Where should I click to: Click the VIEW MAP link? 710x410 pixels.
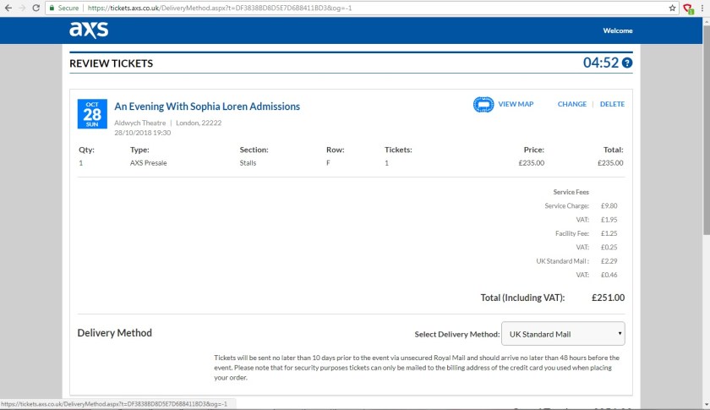[516, 105]
